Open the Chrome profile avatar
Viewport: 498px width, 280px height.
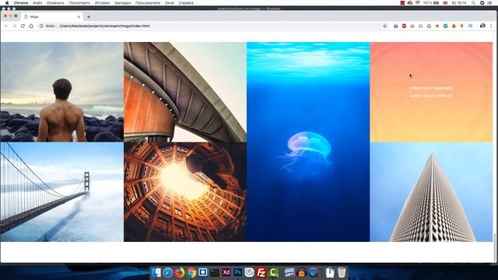click(x=482, y=26)
